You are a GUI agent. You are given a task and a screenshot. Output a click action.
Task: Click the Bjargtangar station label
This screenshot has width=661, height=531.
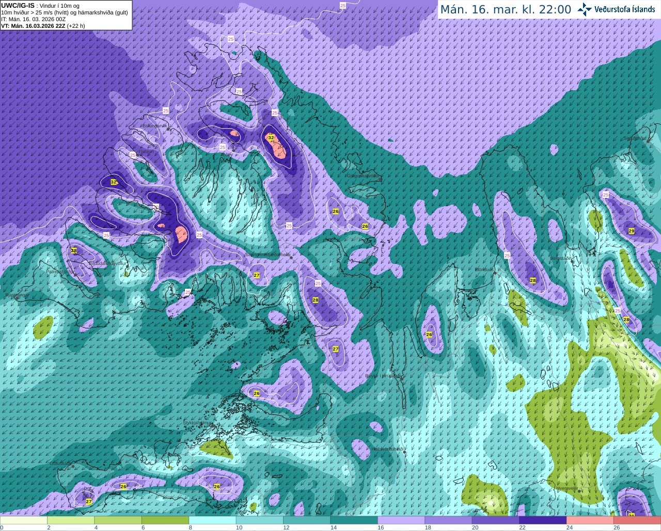[17, 295]
